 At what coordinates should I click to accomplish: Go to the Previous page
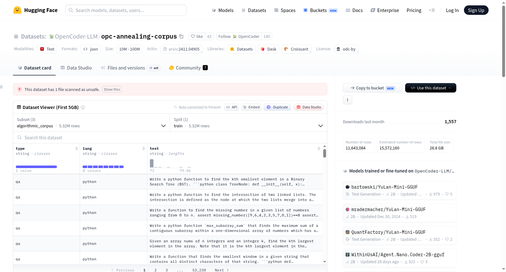click(x=123, y=270)
